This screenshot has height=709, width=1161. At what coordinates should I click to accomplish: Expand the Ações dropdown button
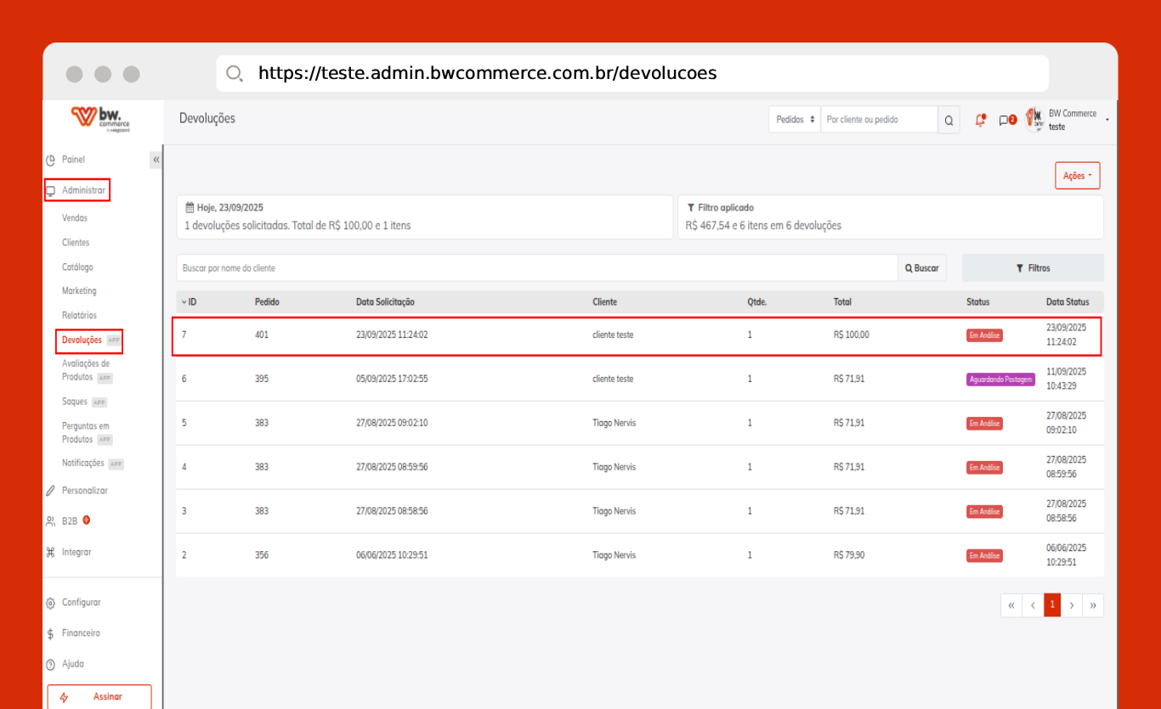point(1077,176)
